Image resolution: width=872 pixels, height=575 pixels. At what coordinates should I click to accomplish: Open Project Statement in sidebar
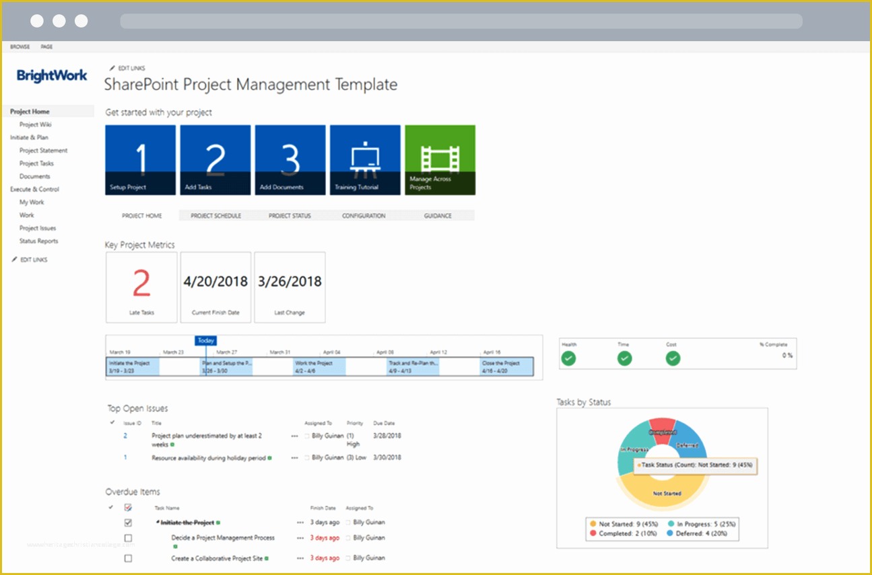(44, 151)
